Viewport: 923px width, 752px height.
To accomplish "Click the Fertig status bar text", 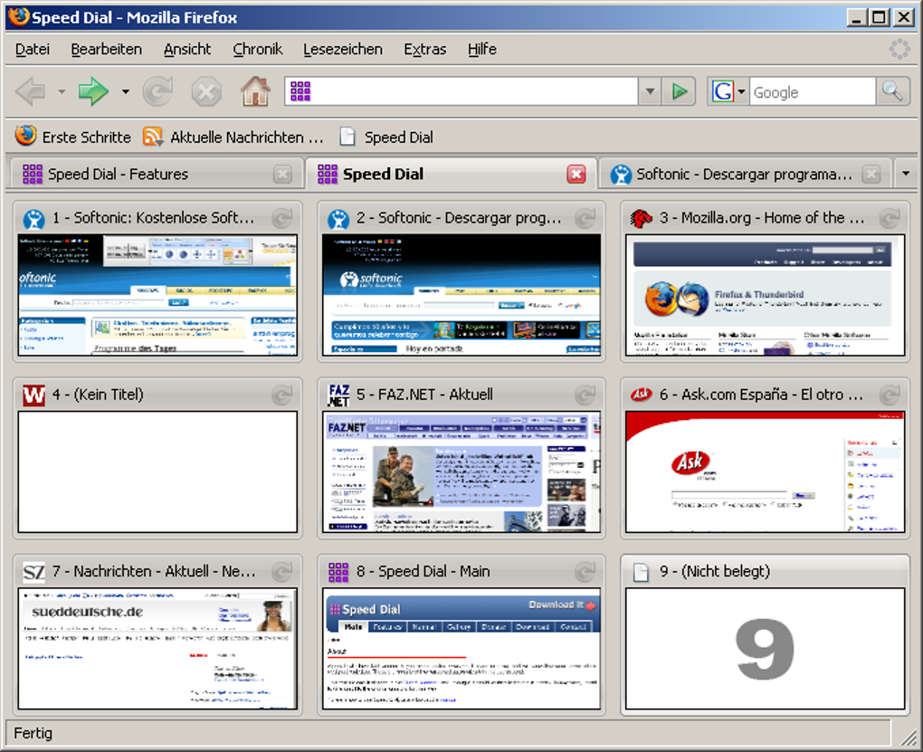I will click(33, 733).
